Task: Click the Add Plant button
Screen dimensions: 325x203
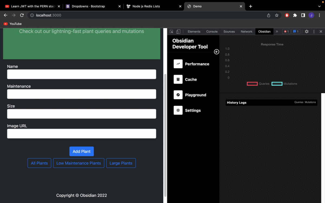Action: point(82,152)
